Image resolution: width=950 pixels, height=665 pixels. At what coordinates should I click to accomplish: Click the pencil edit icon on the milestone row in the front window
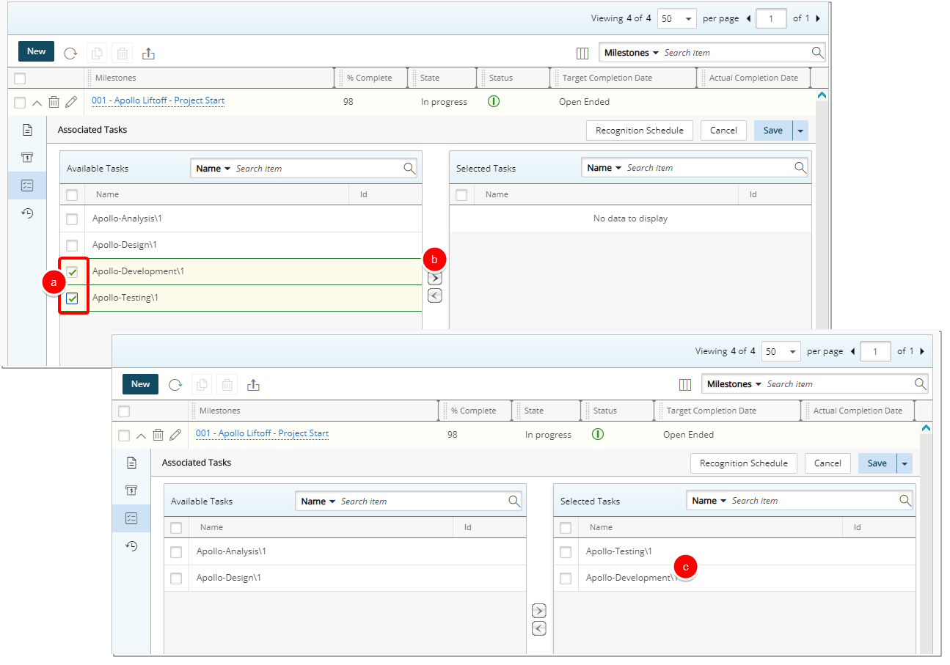pyautogui.click(x=175, y=435)
